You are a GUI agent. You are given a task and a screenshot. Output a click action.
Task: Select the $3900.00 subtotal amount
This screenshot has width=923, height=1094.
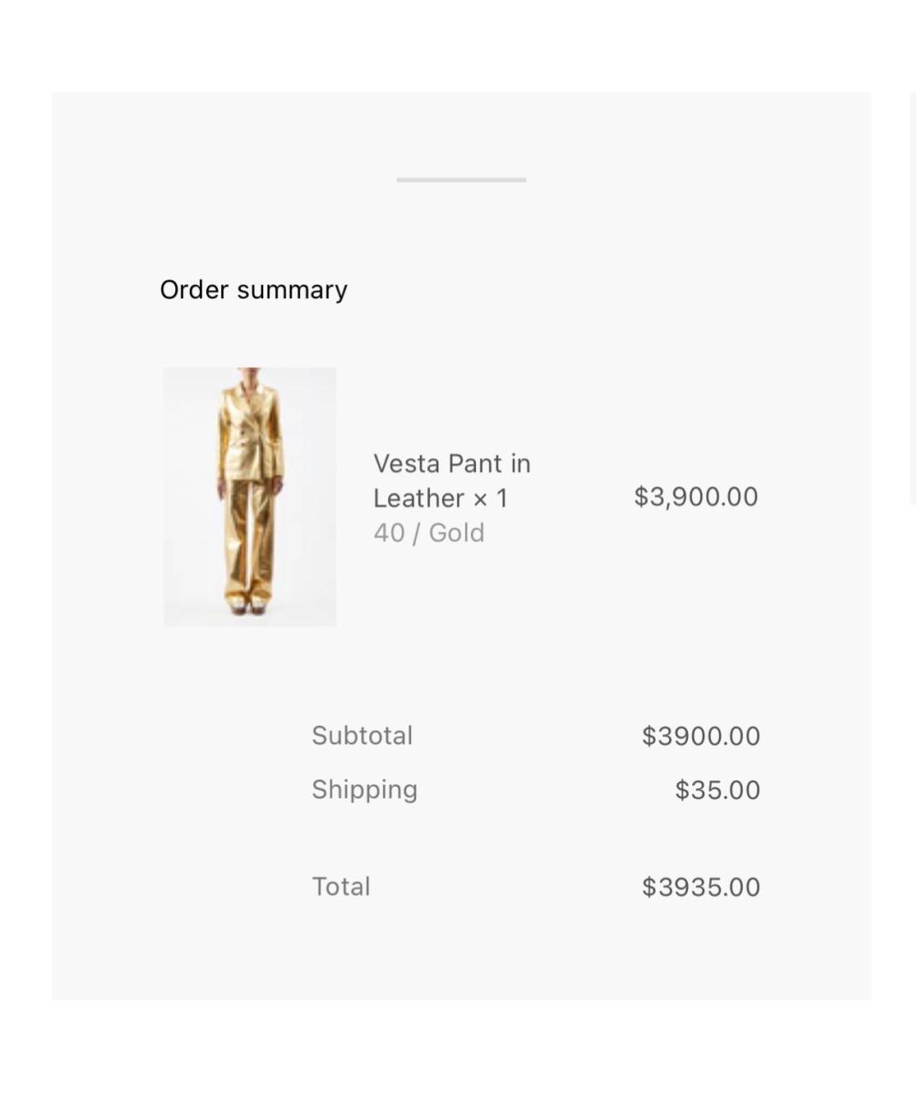(701, 736)
